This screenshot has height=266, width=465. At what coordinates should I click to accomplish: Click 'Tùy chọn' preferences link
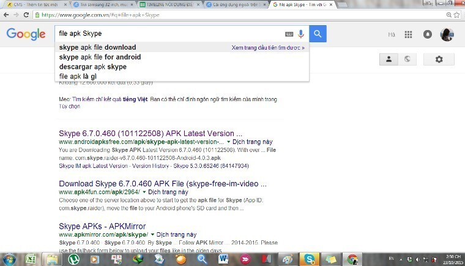[69, 107]
